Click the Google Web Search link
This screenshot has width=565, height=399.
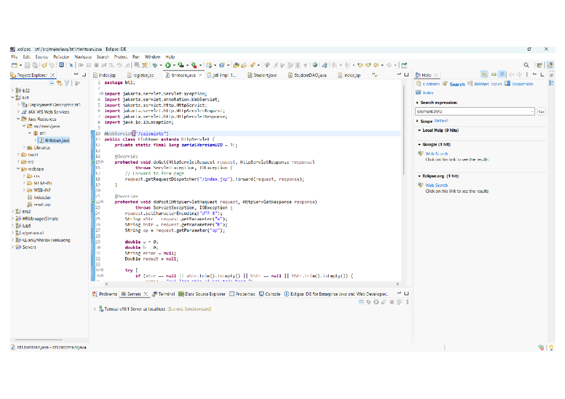point(436,153)
